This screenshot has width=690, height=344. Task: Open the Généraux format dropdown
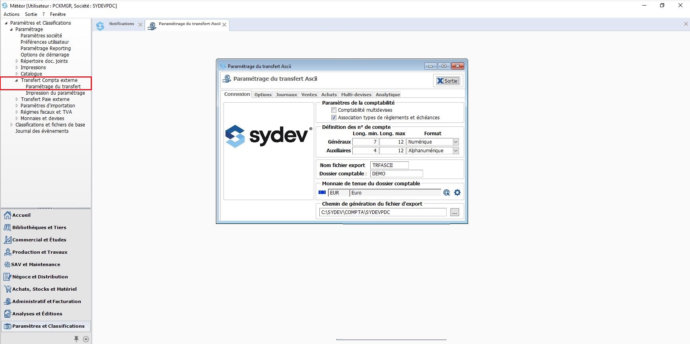(x=456, y=142)
